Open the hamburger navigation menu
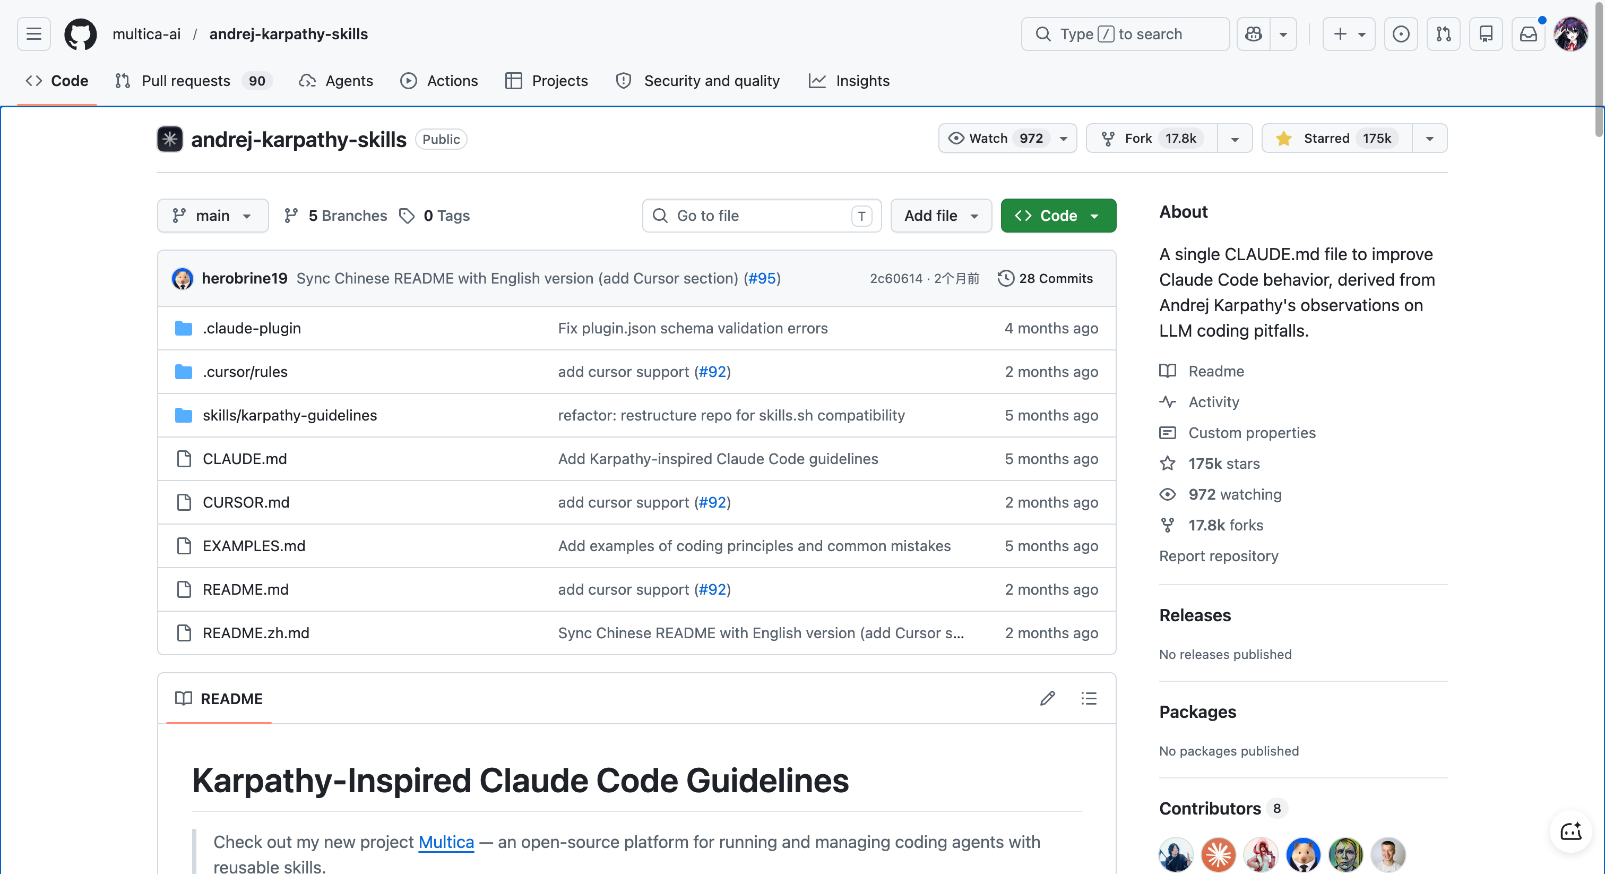This screenshot has height=874, width=1605. (x=33, y=33)
